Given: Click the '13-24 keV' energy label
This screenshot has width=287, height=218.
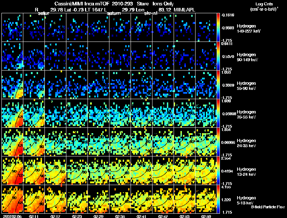Looking at the screenshot, I should (x=246, y=175).
